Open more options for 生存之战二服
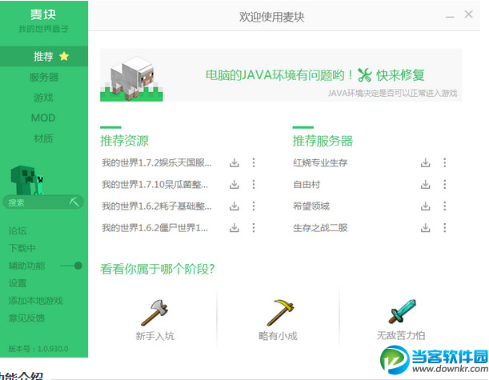The height and width of the screenshot is (380, 489). coord(445,227)
